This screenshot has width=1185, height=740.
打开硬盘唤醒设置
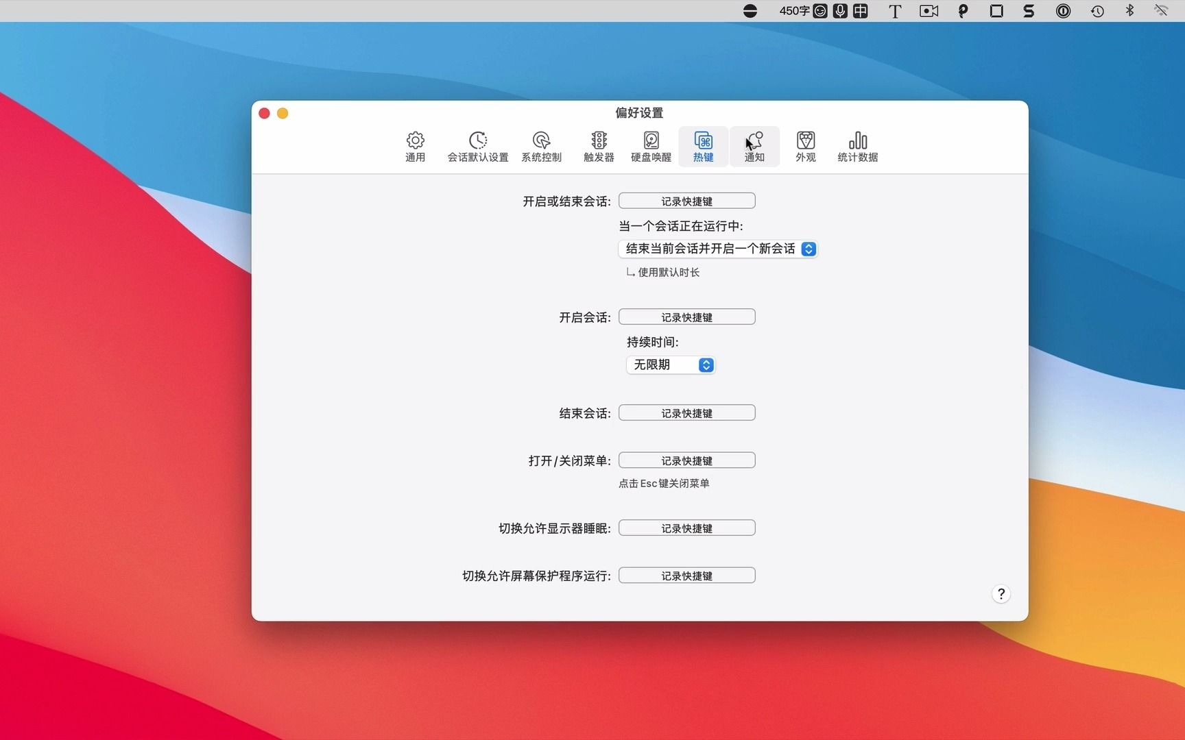coord(650,146)
